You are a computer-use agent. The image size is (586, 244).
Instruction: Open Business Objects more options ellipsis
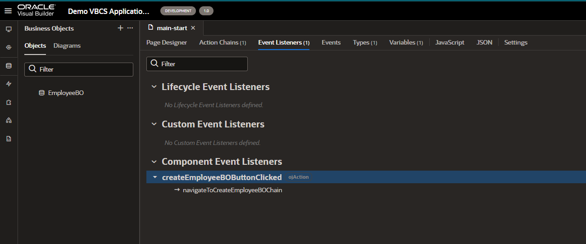tap(130, 28)
